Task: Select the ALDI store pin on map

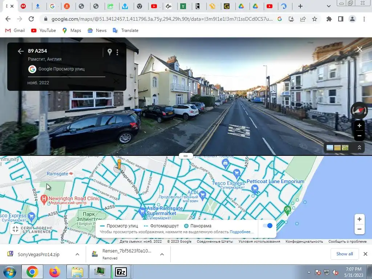Action: (x=202, y=195)
